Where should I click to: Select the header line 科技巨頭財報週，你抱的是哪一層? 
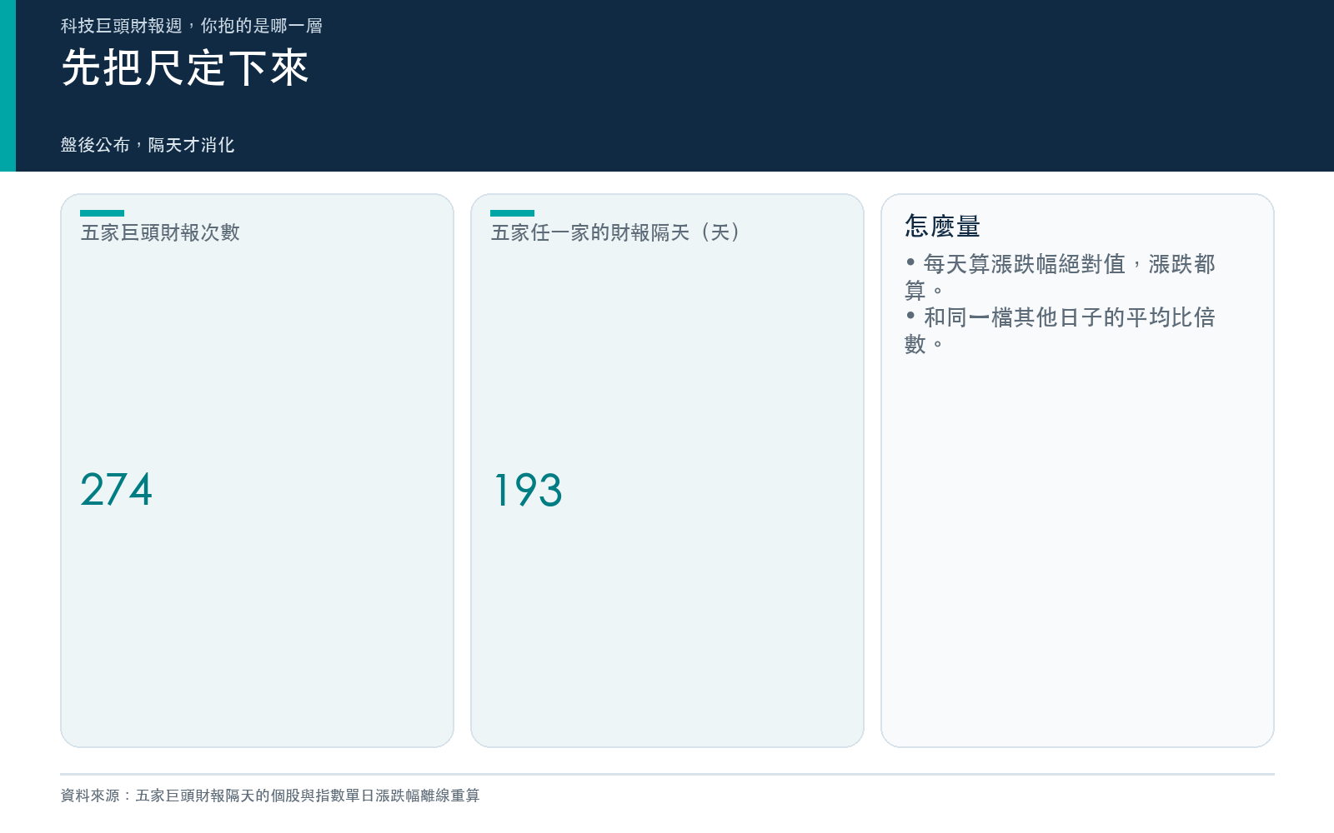click(x=191, y=26)
